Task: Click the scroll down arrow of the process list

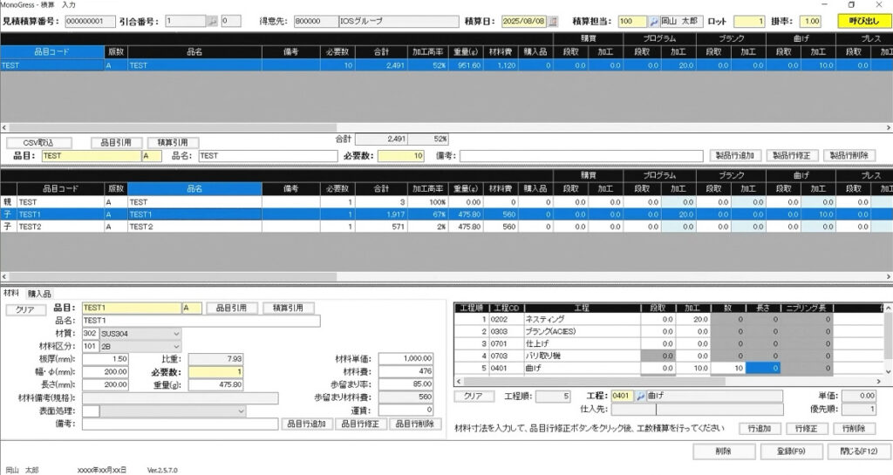Action: (889, 371)
